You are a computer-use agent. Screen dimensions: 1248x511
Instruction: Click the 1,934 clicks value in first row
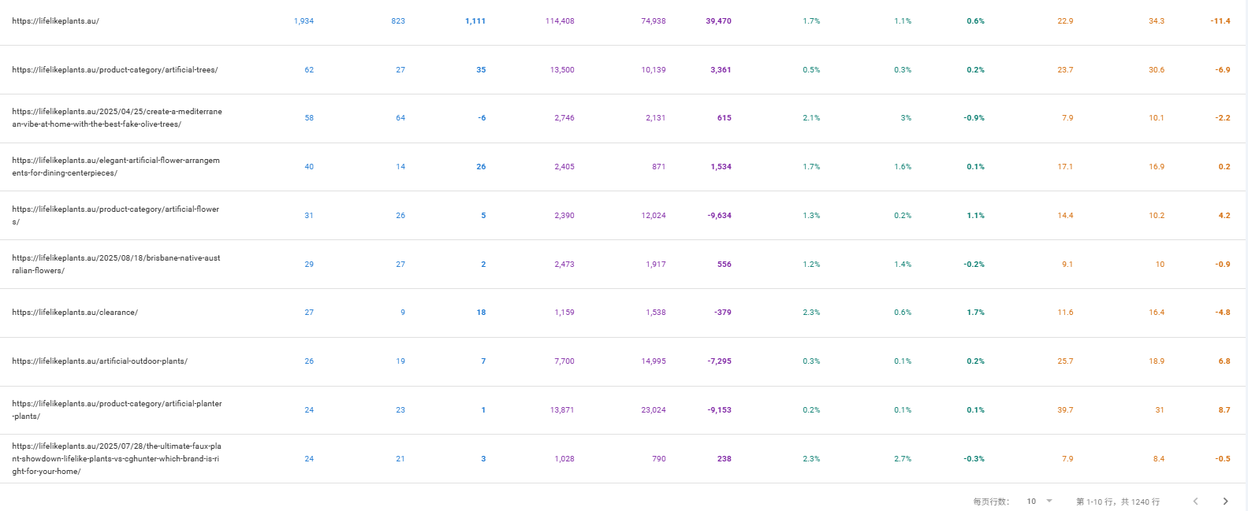coord(304,21)
